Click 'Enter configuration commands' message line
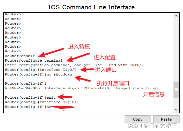Screen dimensions: 183x131 tap(75, 65)
